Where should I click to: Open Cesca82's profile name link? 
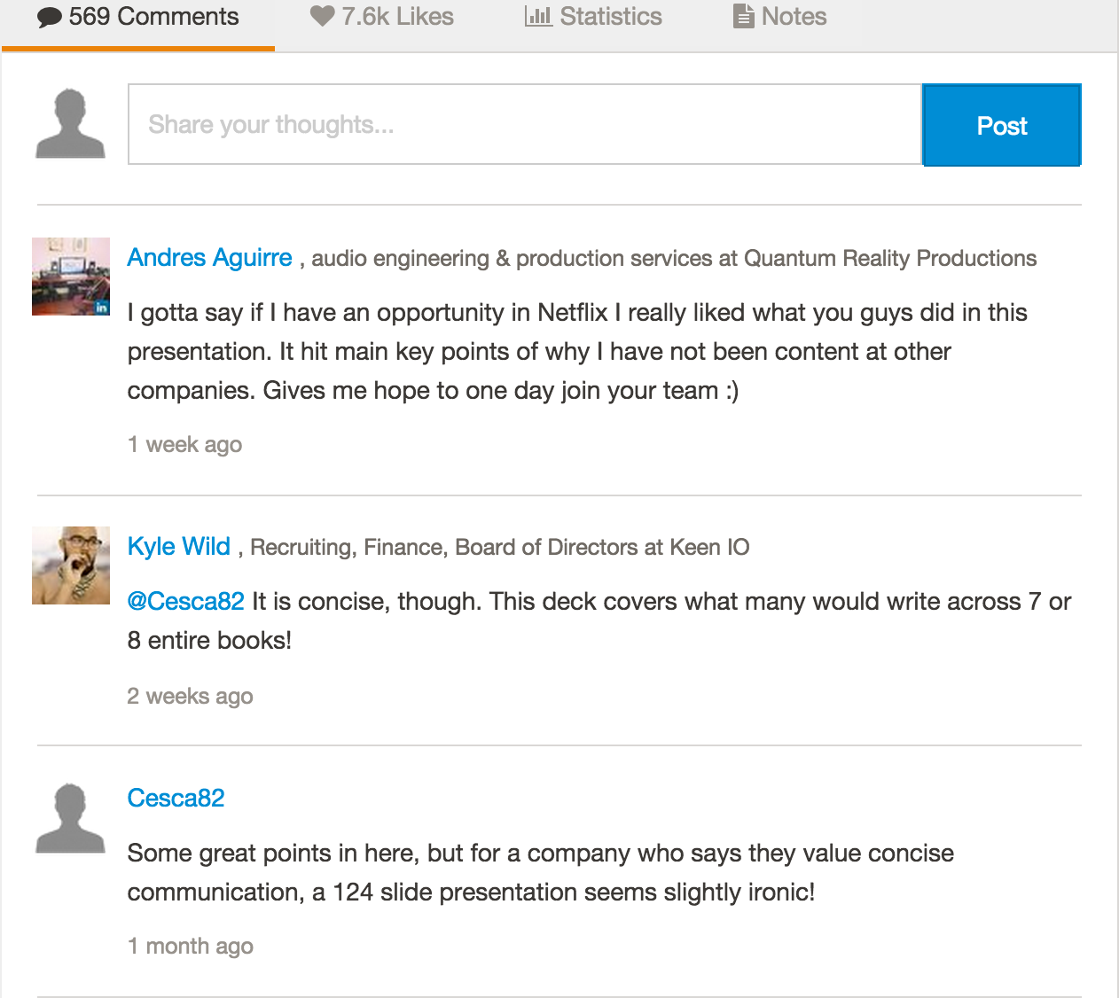coord(176,798)
